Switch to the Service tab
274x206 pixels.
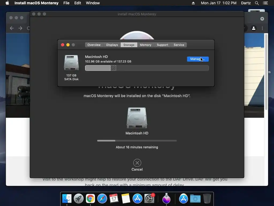(179, 45)
